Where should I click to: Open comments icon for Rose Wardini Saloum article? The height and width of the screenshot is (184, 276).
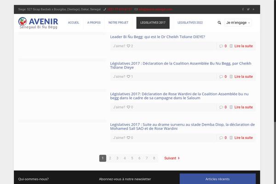pyautogui.click(x=221, y=107)
